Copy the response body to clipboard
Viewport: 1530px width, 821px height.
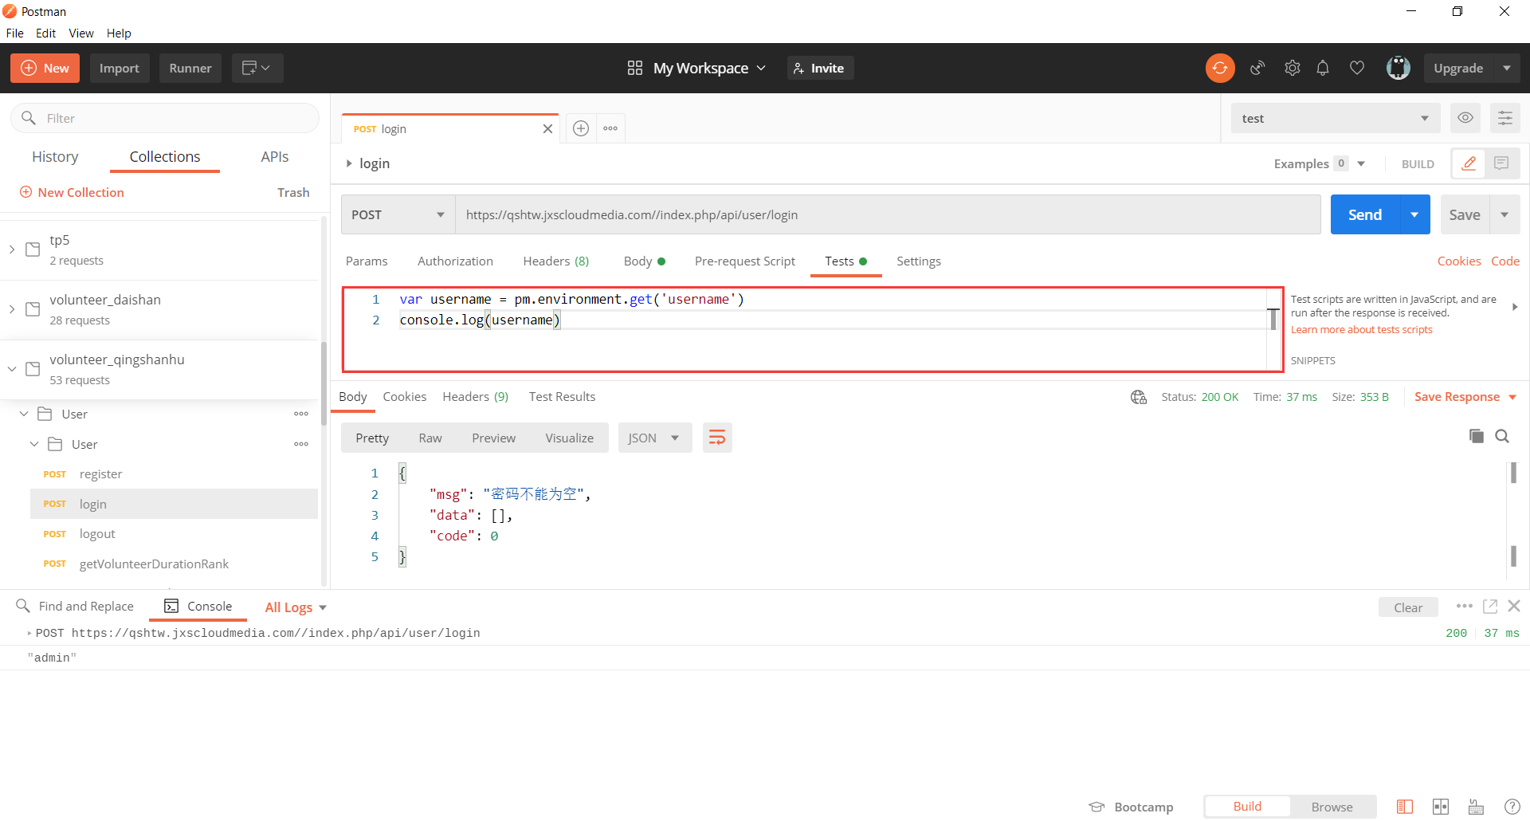click(1476, 436)
